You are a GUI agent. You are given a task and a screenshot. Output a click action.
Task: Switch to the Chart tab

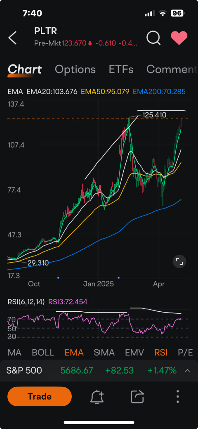pos(25,69)
